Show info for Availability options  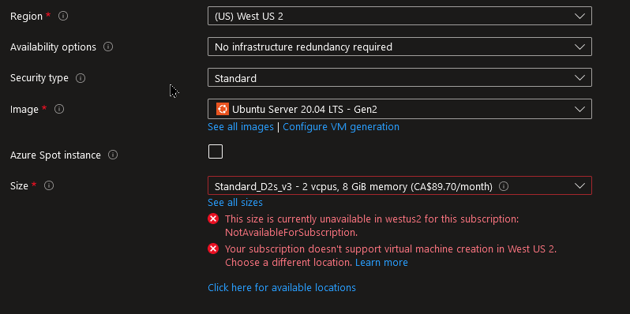tap(108, 47)
